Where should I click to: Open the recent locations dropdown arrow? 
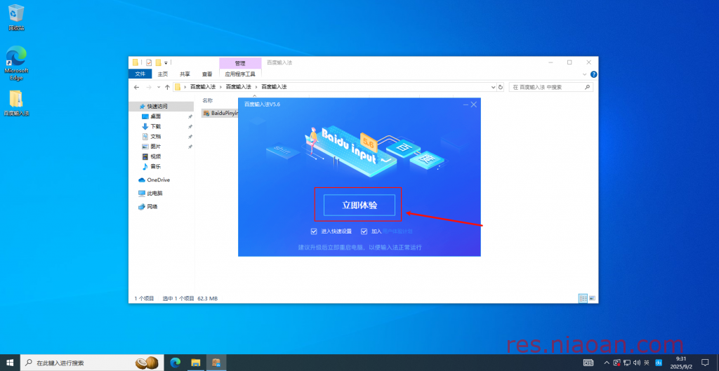click(x=159, y=87)
